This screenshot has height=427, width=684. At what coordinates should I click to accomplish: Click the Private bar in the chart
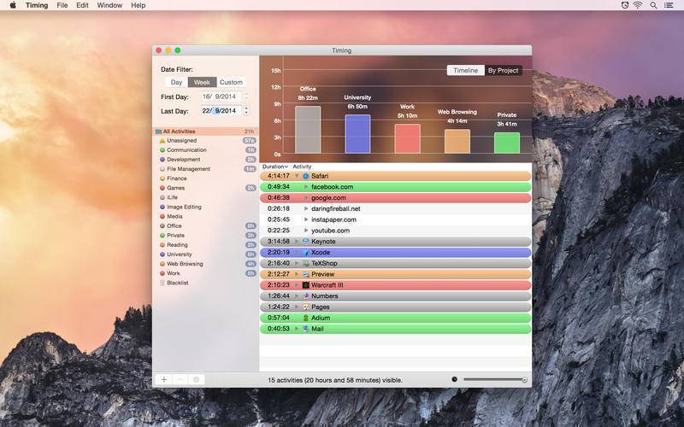507,143
